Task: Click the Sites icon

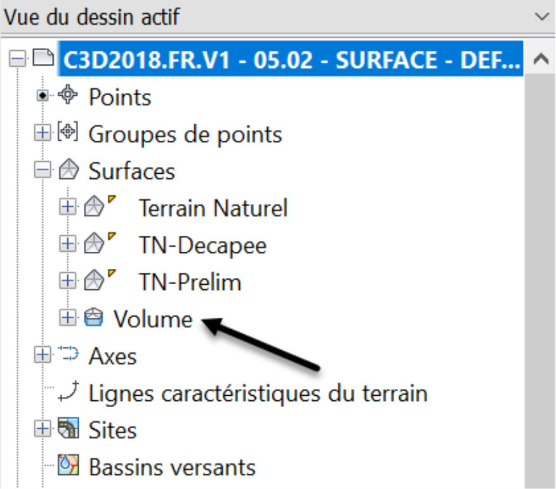Action: point(69,427)
